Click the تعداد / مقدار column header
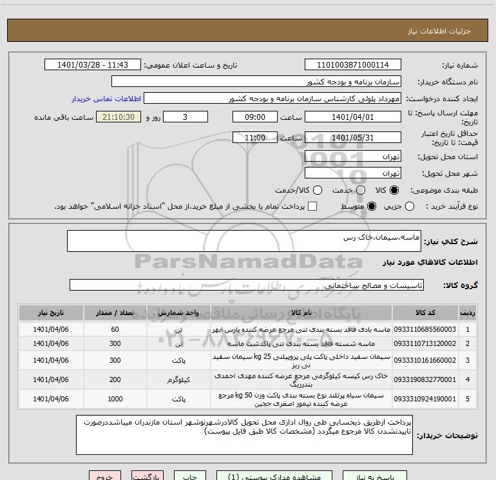This screenshot has height=480, width=496. click(115, 312)
